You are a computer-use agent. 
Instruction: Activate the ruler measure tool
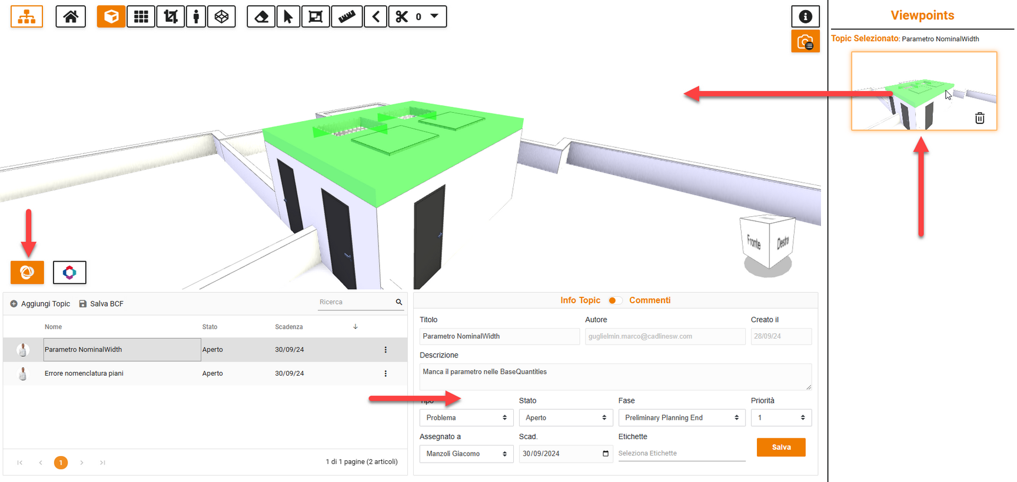(x=347, y=16)
